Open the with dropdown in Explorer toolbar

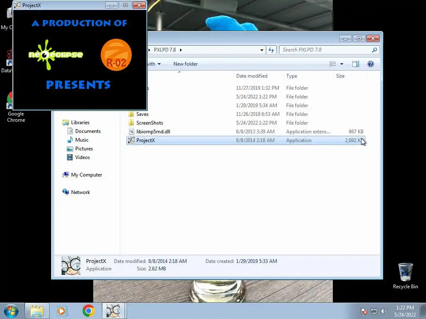coord(154,64)
